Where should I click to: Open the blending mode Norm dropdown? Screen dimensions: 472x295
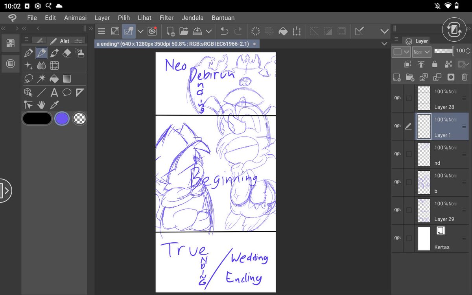click(422, 52)
